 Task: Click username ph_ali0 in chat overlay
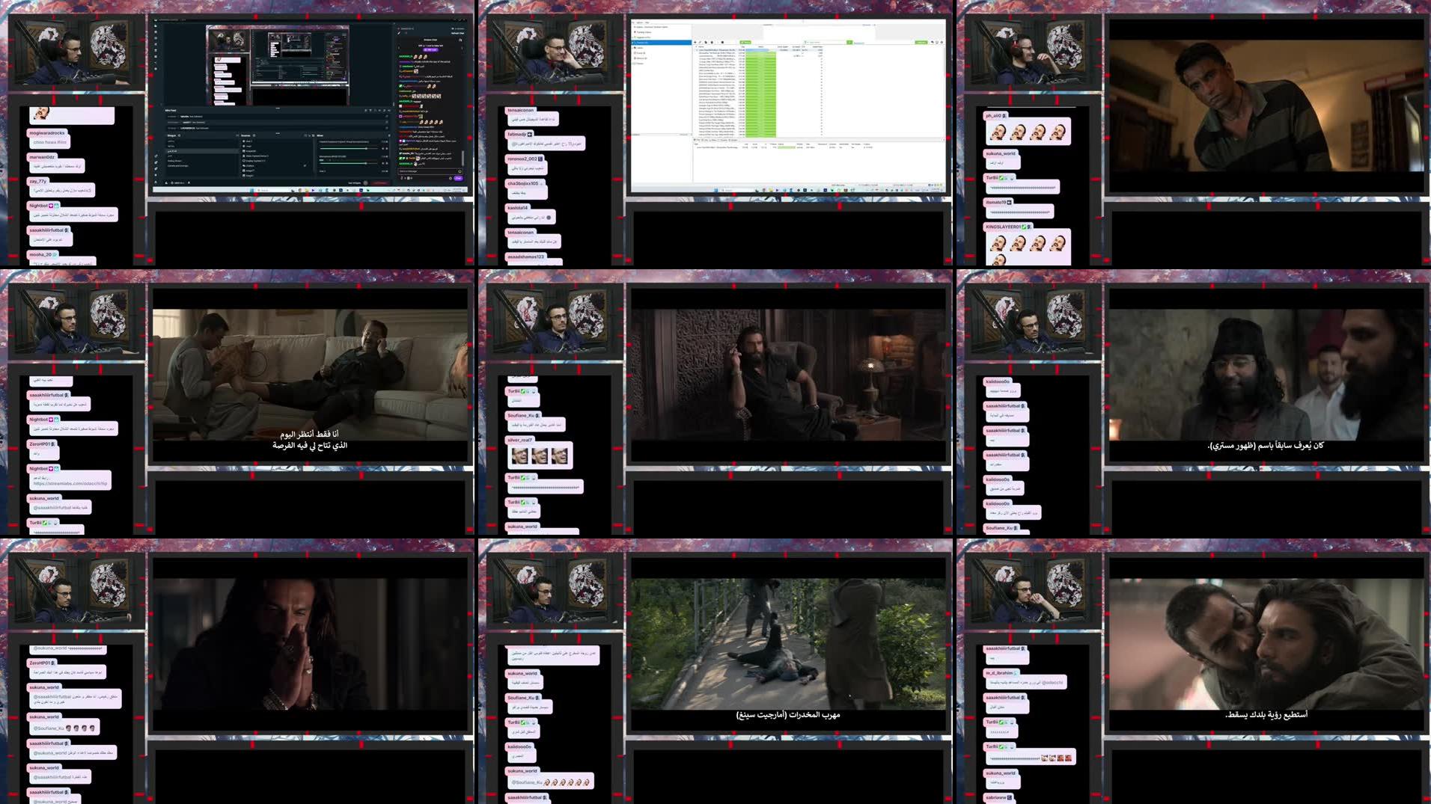(x=993, y=116)
